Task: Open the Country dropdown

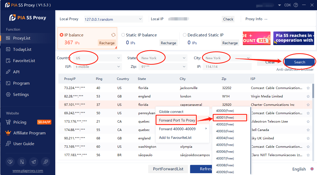Action: 98,58
